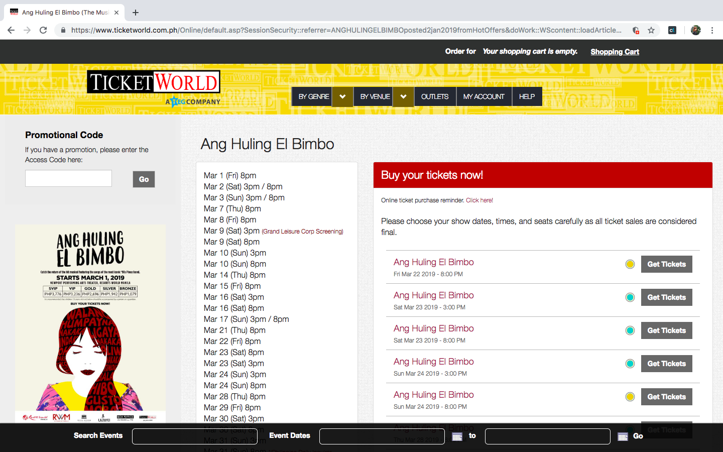Bookmark this page with the star icon
723x452 pixels.
651,30
